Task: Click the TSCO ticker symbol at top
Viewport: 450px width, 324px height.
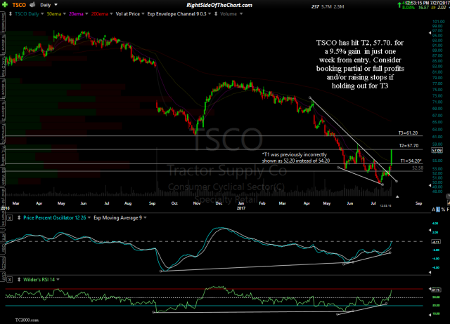Action: tap(19, 5)
